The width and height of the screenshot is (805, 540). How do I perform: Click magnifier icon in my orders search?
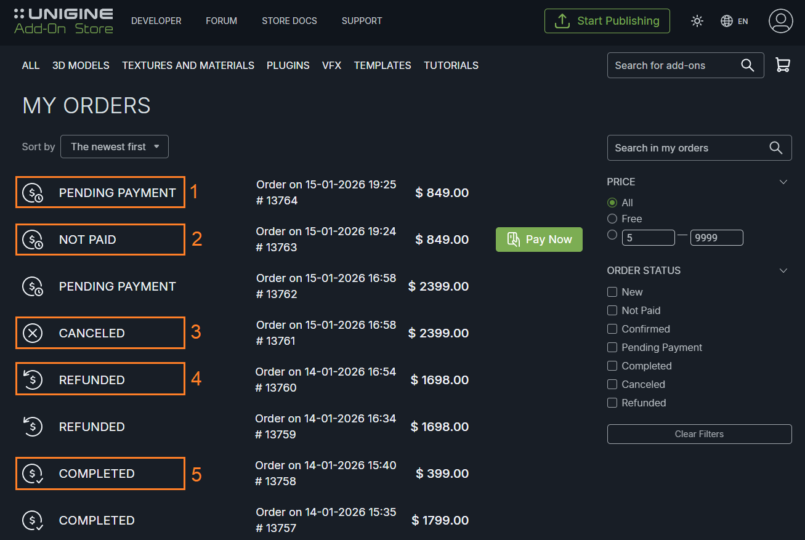(x=776, y=148)
